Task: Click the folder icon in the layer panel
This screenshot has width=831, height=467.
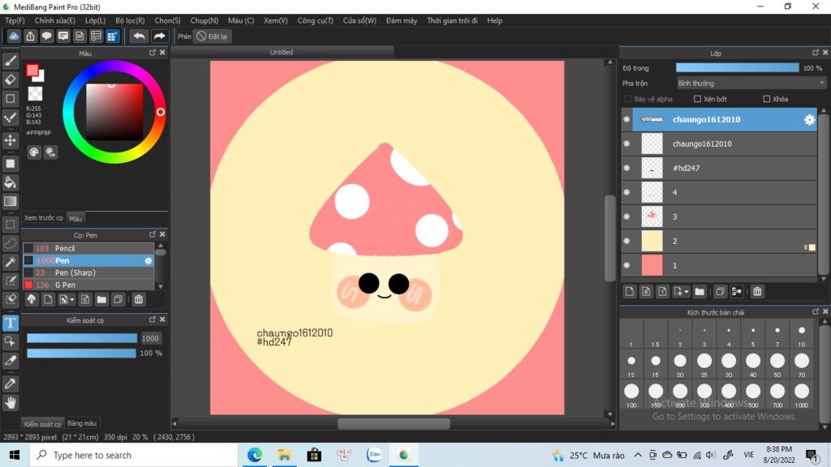Action: (700, 291)
